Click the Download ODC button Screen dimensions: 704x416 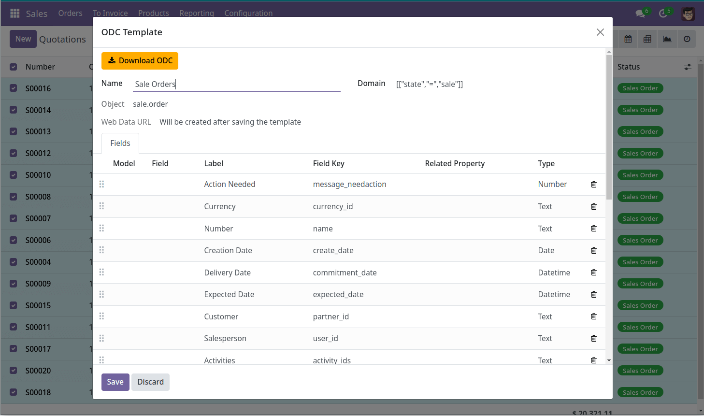pyautogui.click(x=140, y=61)
